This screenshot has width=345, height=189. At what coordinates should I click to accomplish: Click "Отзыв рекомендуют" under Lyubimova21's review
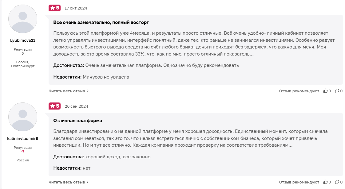pyautogui.click(x=299, y=91)
